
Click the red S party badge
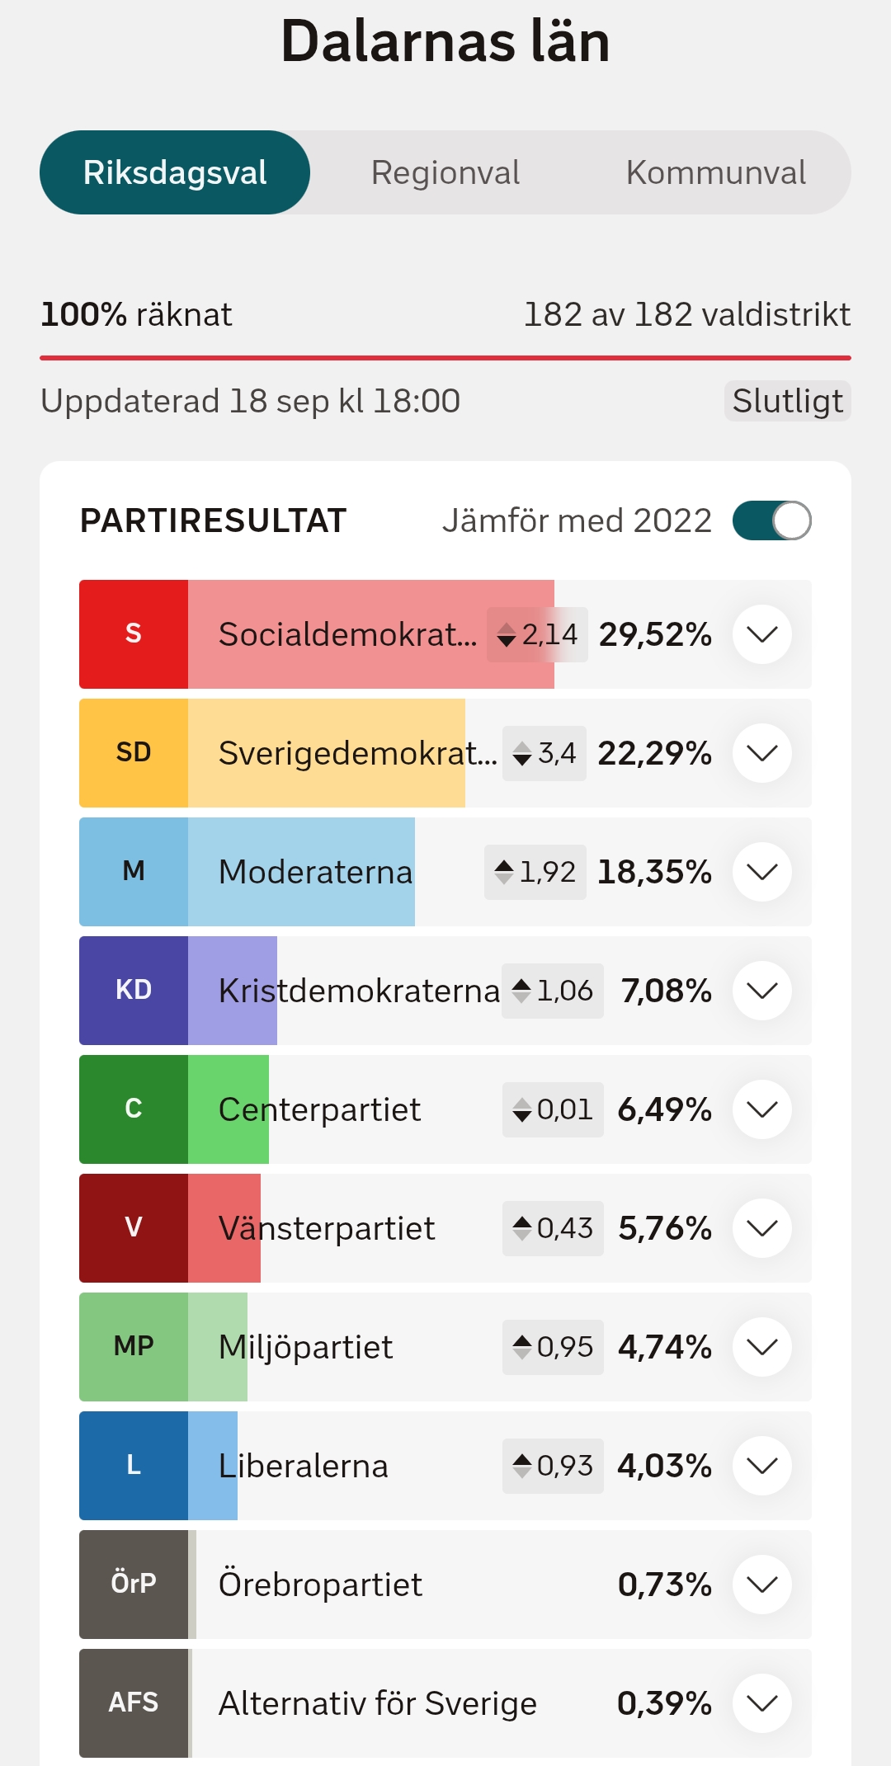(134, 634)
